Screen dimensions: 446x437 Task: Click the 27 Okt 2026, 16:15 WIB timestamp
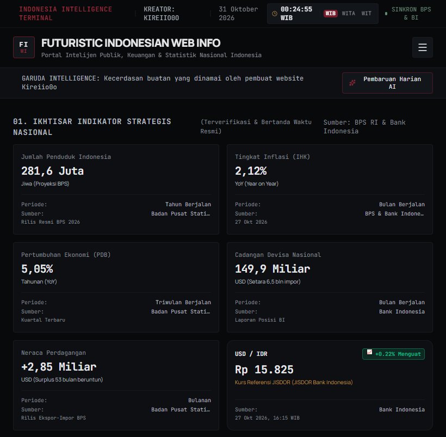click(x=268, y=417)
